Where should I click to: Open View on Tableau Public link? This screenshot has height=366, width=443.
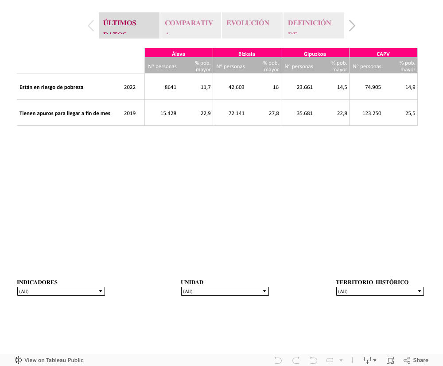[49, 360]
